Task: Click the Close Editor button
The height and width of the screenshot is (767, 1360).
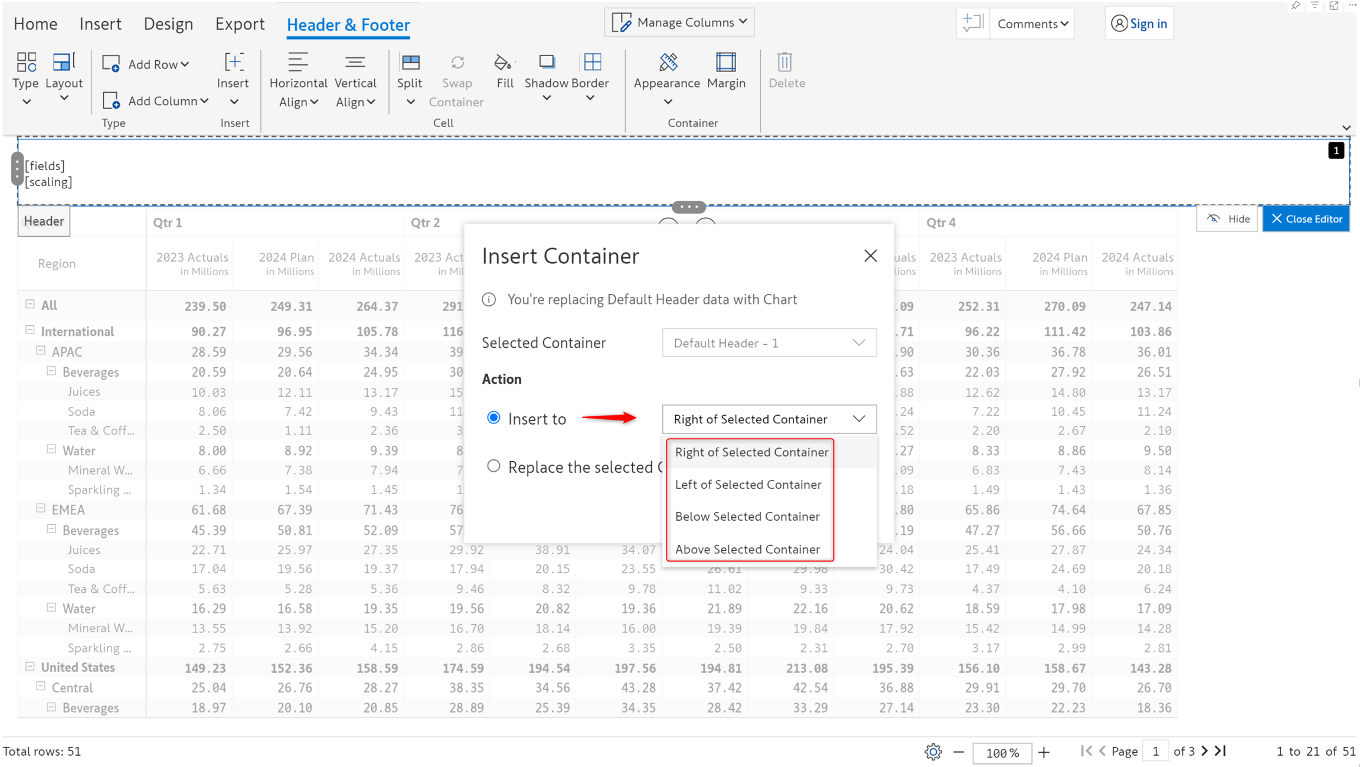Action: click(x=1306, y=219)
